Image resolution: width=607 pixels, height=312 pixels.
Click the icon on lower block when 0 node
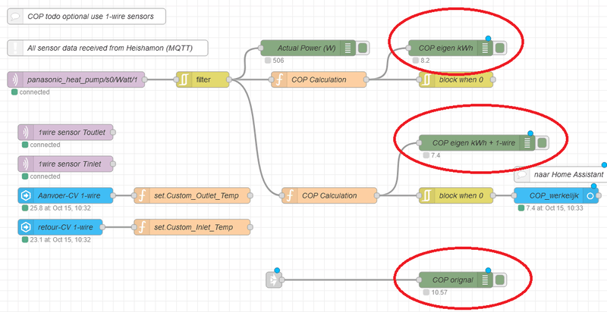click(x=426, y=195)
